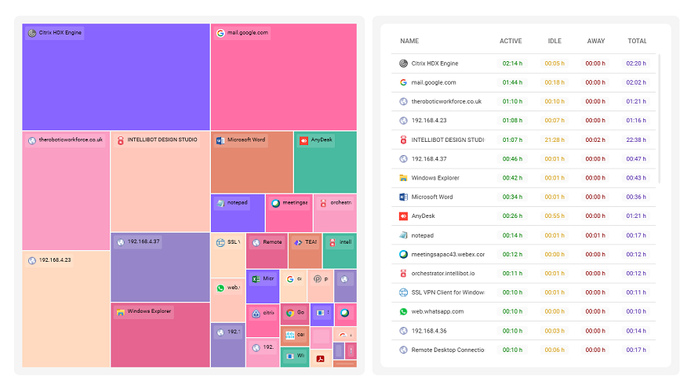Image resolution: width=698 pixels, height=392 pixels.
Task: Click the SSL VPN Client icon in the table
Action: click(x=403, y=292)
